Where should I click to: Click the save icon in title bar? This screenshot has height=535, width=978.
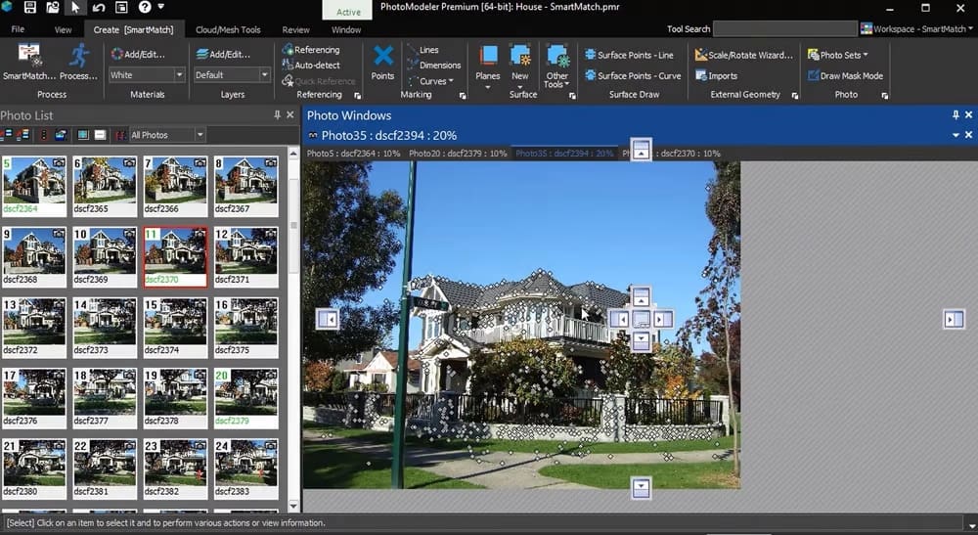tap(30, 8)
